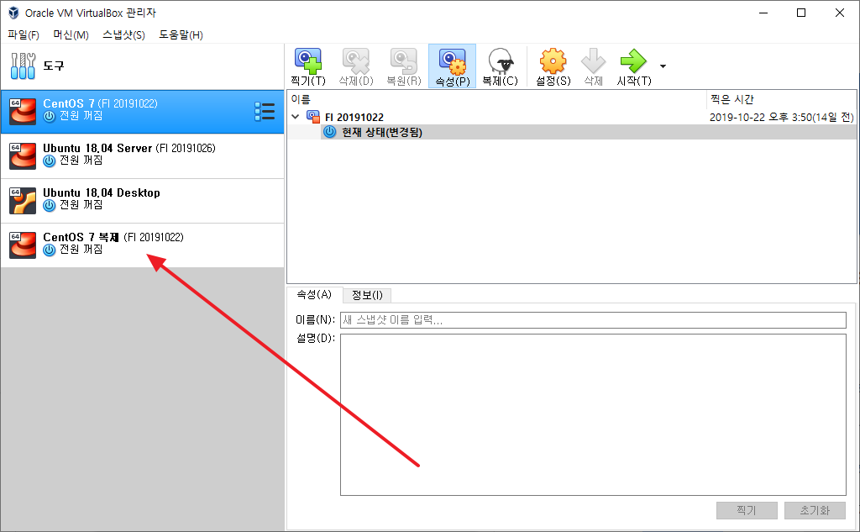This screenshot has height=532, width=860.
Task: Click the 찍기 button at the bottom
Action: pos(747,510)
